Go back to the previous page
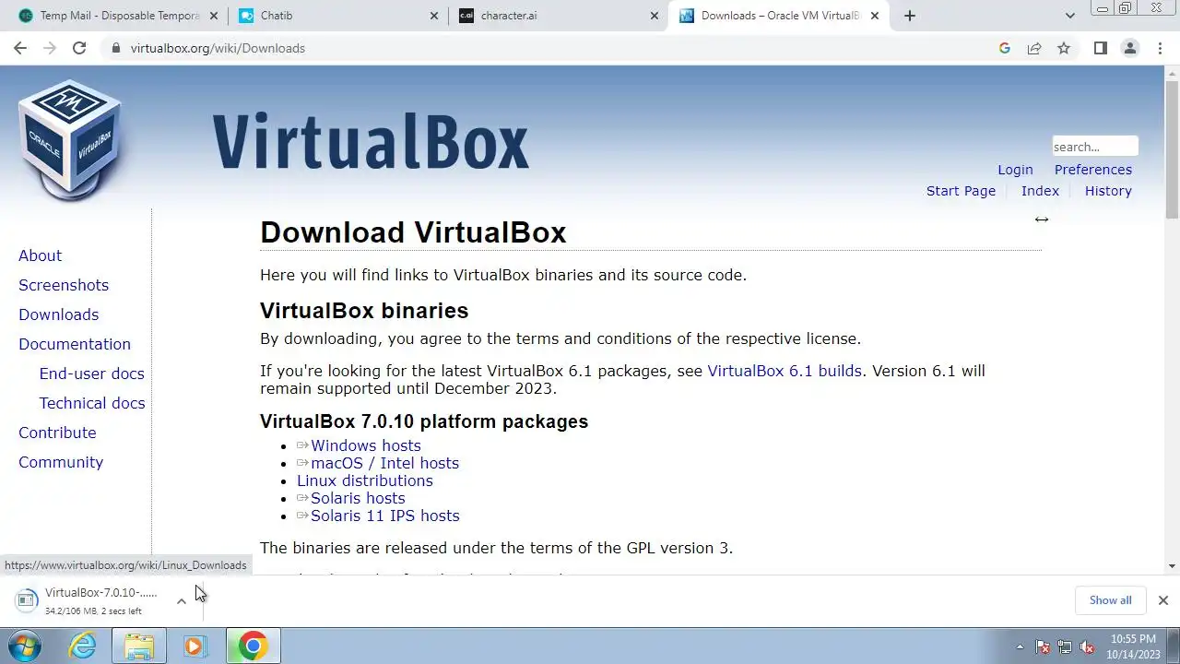Screen dimensions: 1180x664 [20, 48]
